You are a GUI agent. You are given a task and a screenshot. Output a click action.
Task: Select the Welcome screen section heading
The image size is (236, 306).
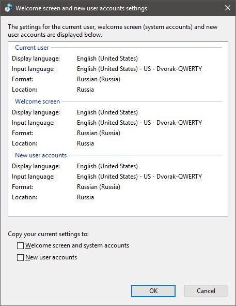[37, 101]
